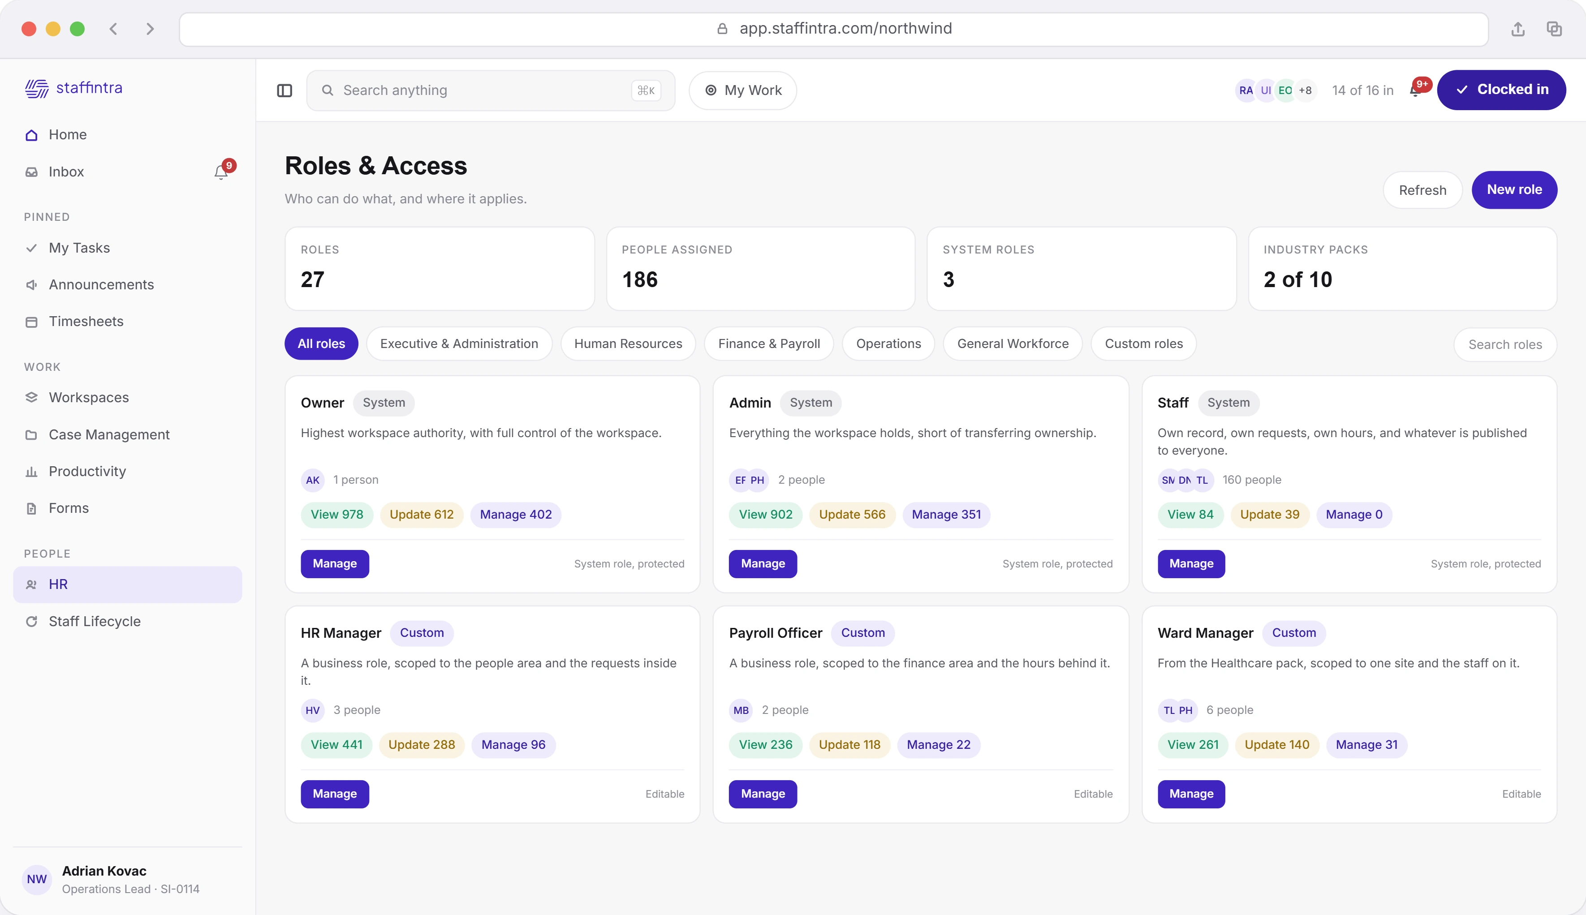Click the search magnifier icon

[x=328, y=90]
